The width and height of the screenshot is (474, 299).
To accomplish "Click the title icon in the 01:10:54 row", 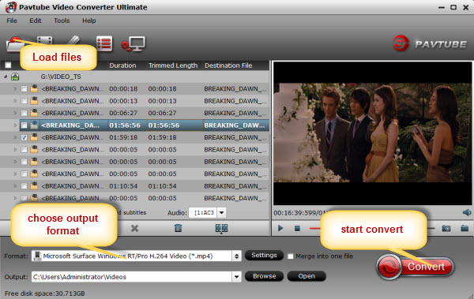I will click(34, 185).
